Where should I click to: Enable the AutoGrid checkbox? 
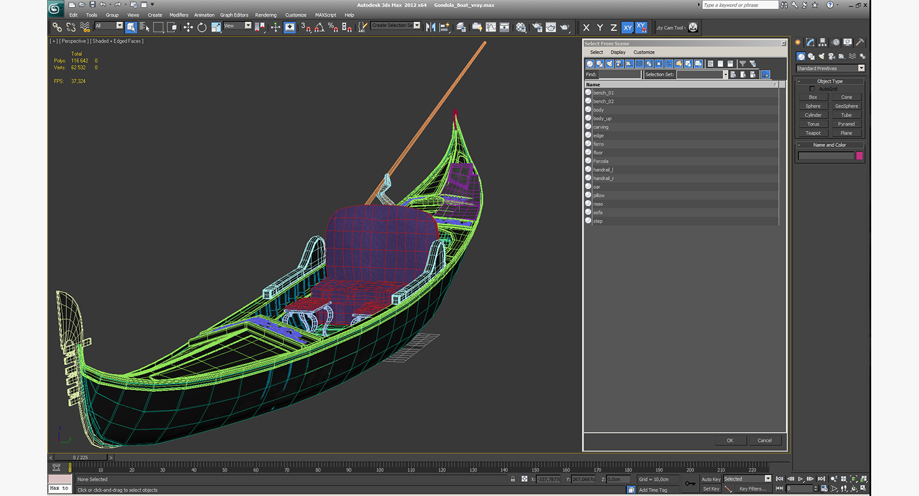pos(812,89)
